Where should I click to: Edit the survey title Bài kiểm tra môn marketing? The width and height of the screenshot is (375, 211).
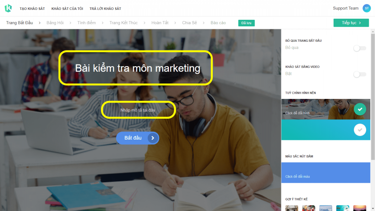(138, 68)
